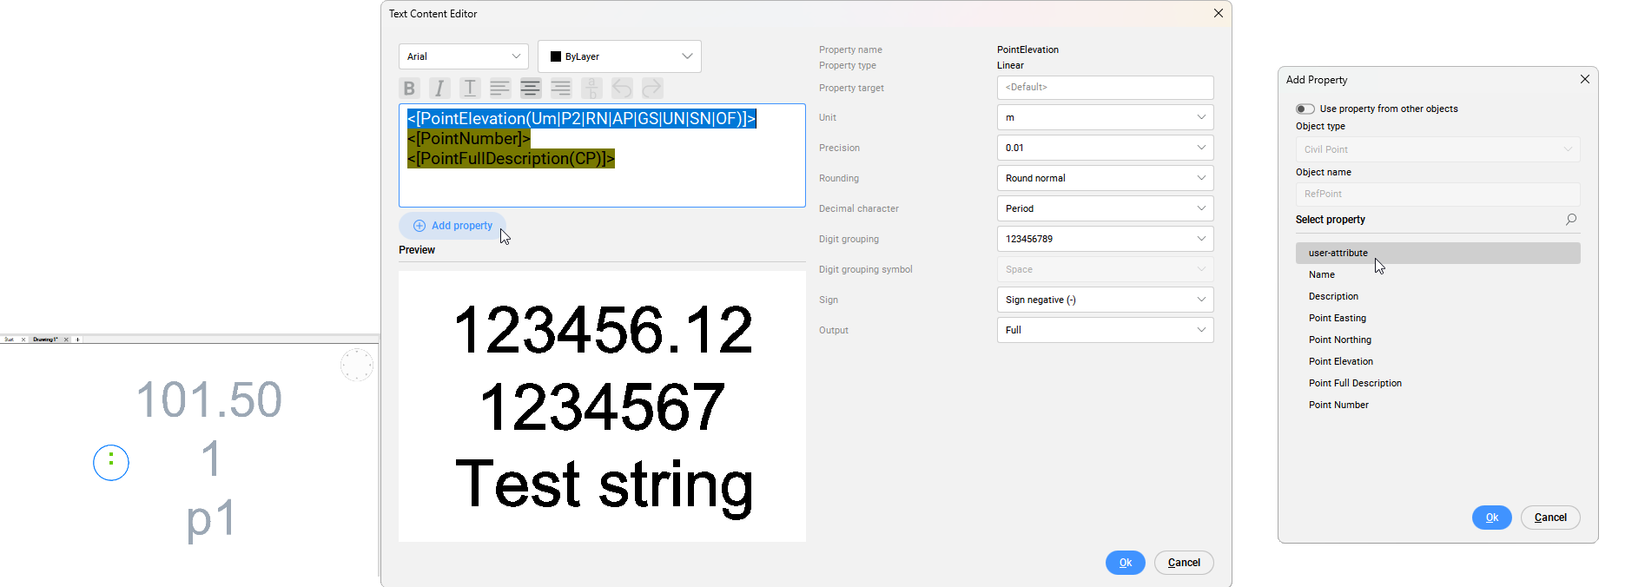Open the Rounding dropdown
1645x587 pixels.
pos(1105,178)
